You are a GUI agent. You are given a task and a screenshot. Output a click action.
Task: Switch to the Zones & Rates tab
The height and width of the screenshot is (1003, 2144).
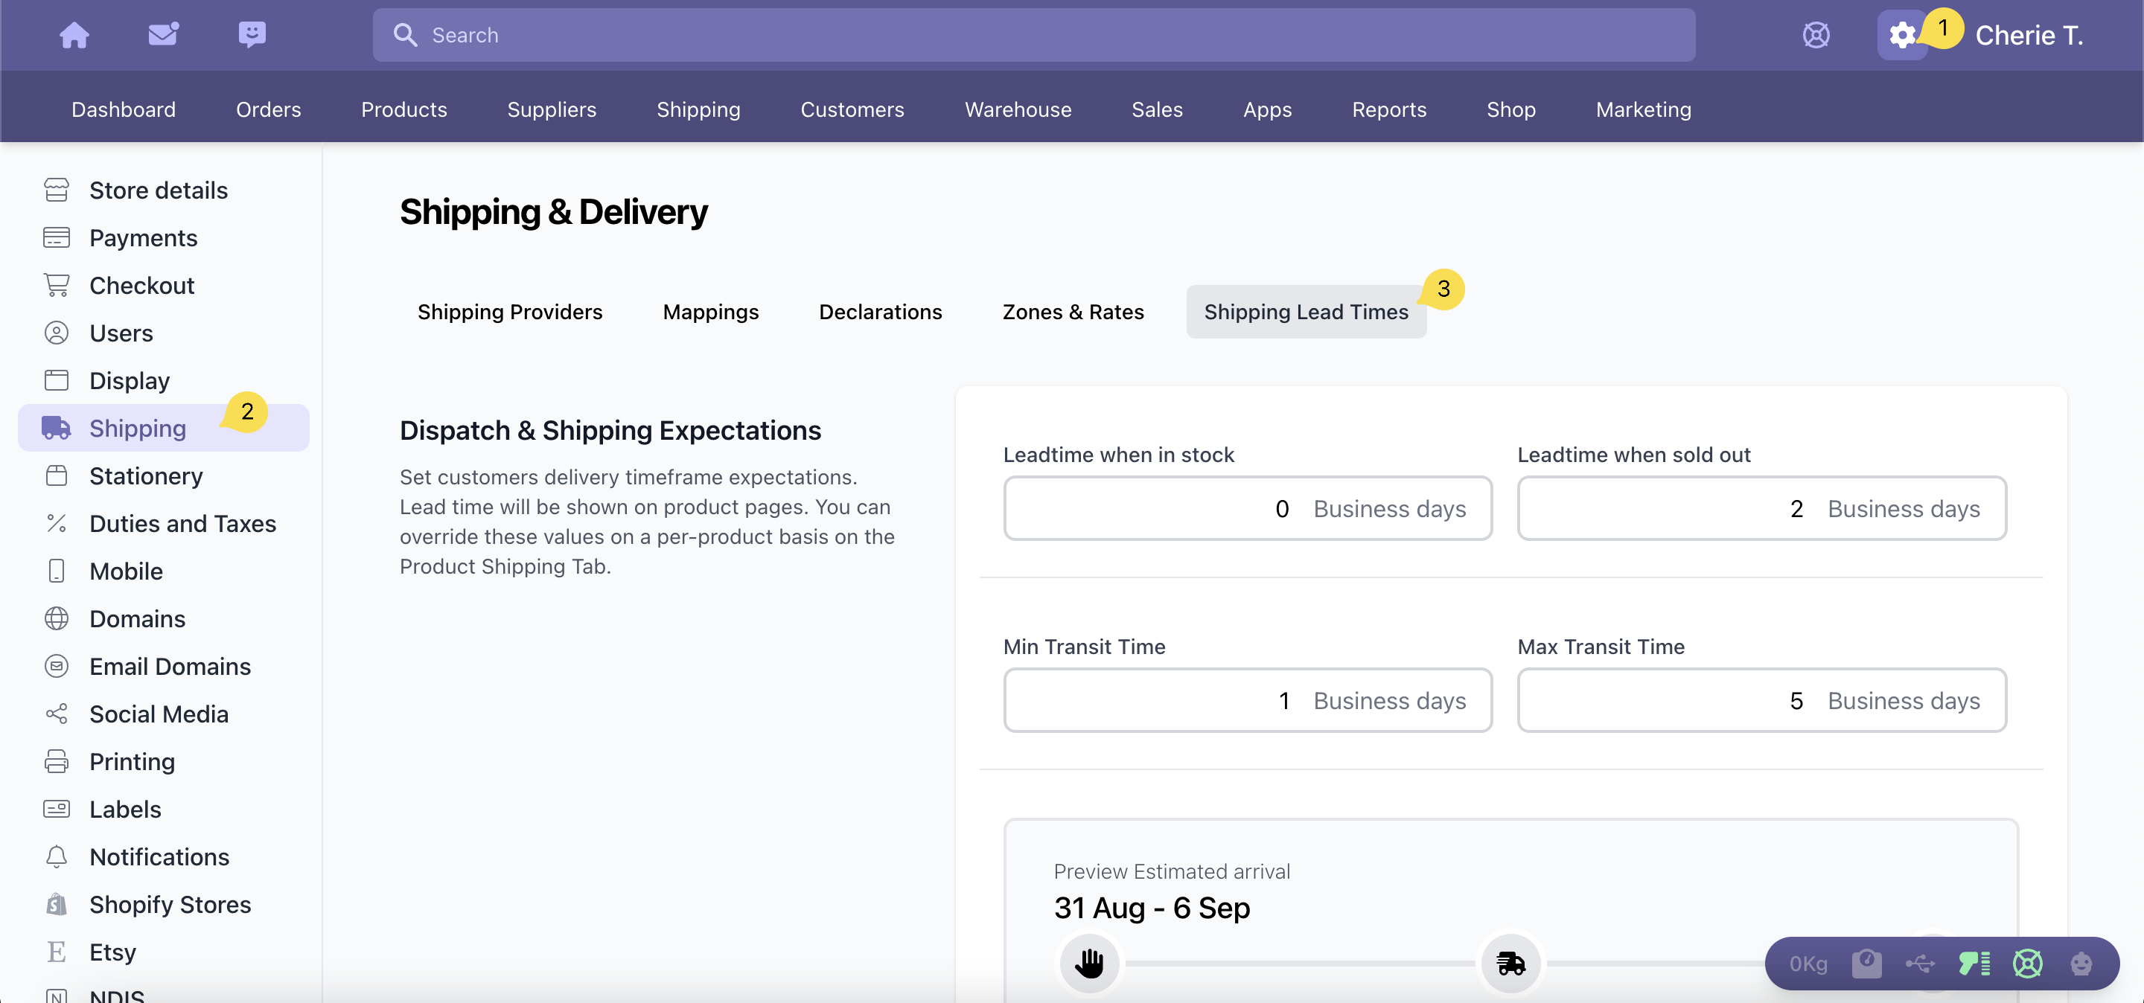(1073, 312)
